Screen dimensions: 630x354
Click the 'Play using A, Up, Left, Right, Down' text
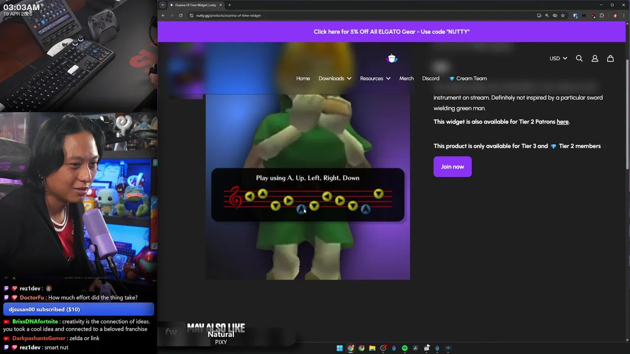pos(308,178)
